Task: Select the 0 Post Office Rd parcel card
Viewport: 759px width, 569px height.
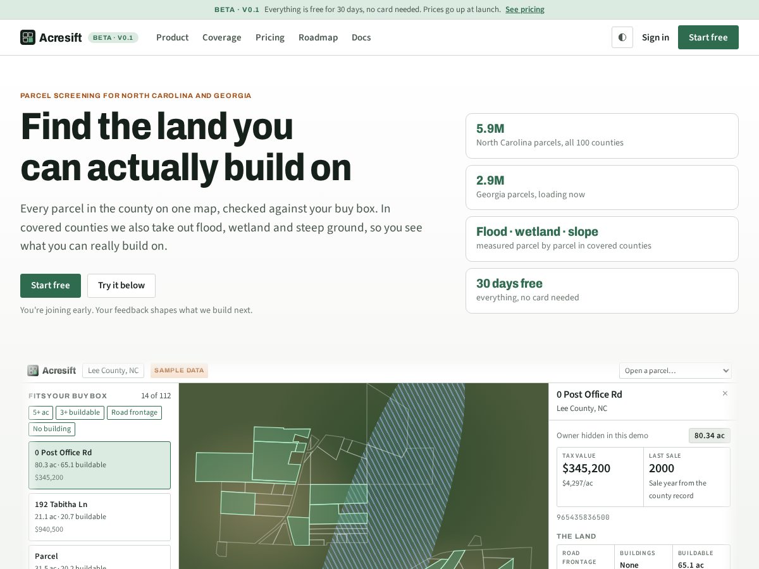Action: 99,465
